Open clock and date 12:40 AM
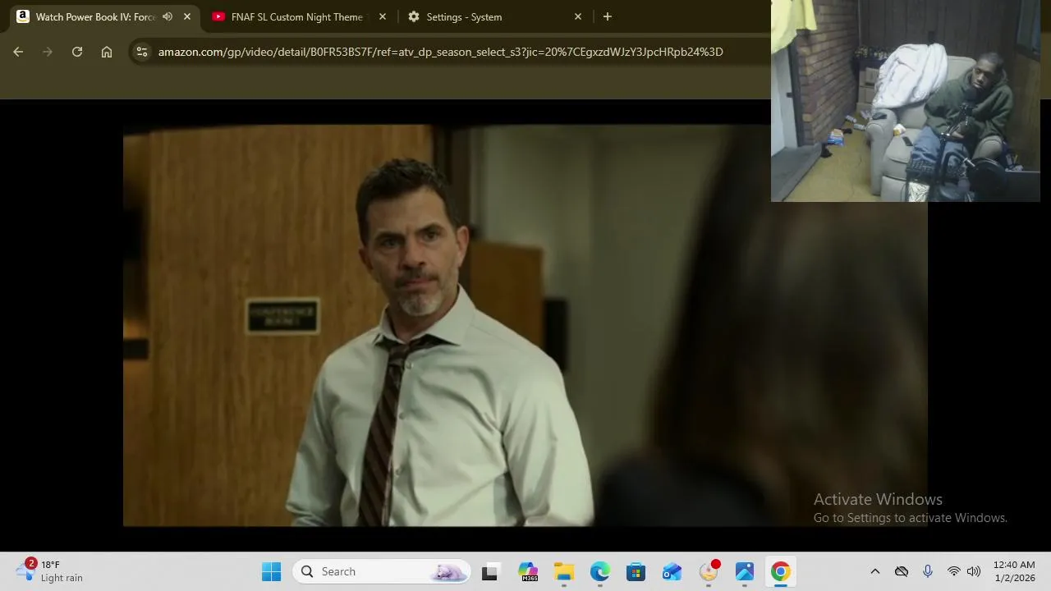Viewport: 1051px width, 591px height. (x=1014, y=571)
